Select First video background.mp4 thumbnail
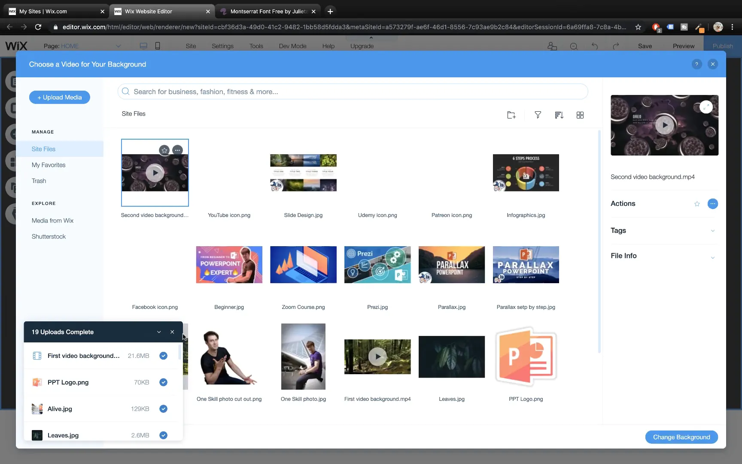The image size is (742, 464). (377, 357)
